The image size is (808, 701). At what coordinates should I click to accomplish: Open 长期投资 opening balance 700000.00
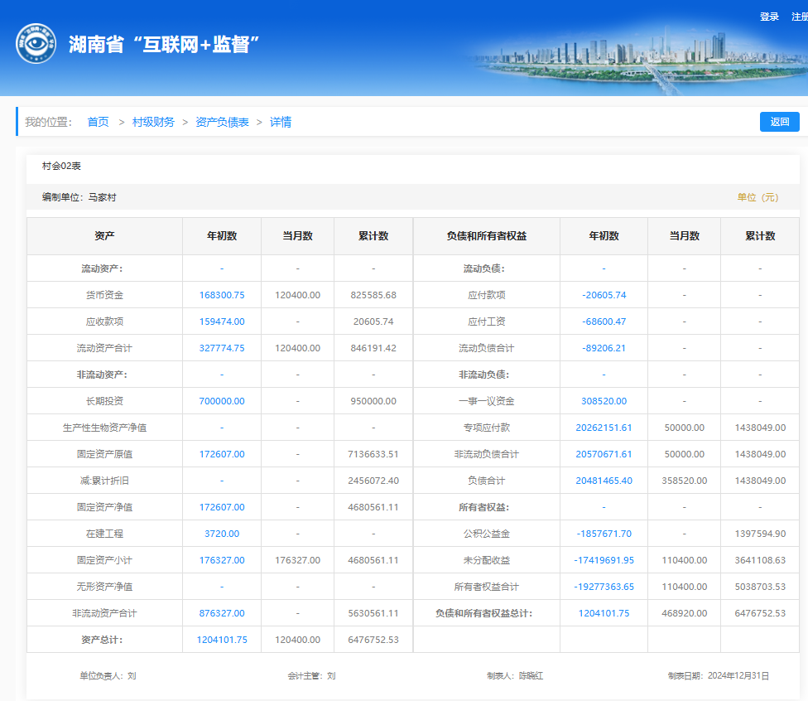(x=222, y=401)
